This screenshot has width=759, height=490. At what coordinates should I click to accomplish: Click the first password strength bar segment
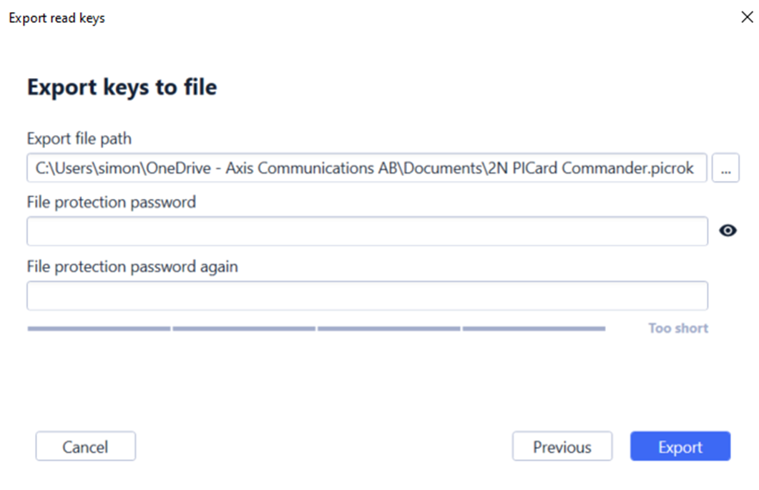tap(99, 329)
